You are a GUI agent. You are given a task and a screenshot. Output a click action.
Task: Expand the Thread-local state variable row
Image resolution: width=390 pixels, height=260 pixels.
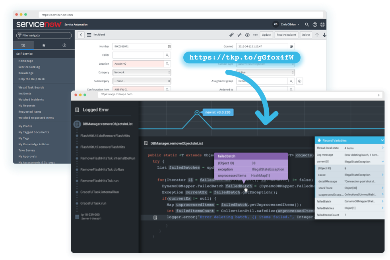click(382, 148)
